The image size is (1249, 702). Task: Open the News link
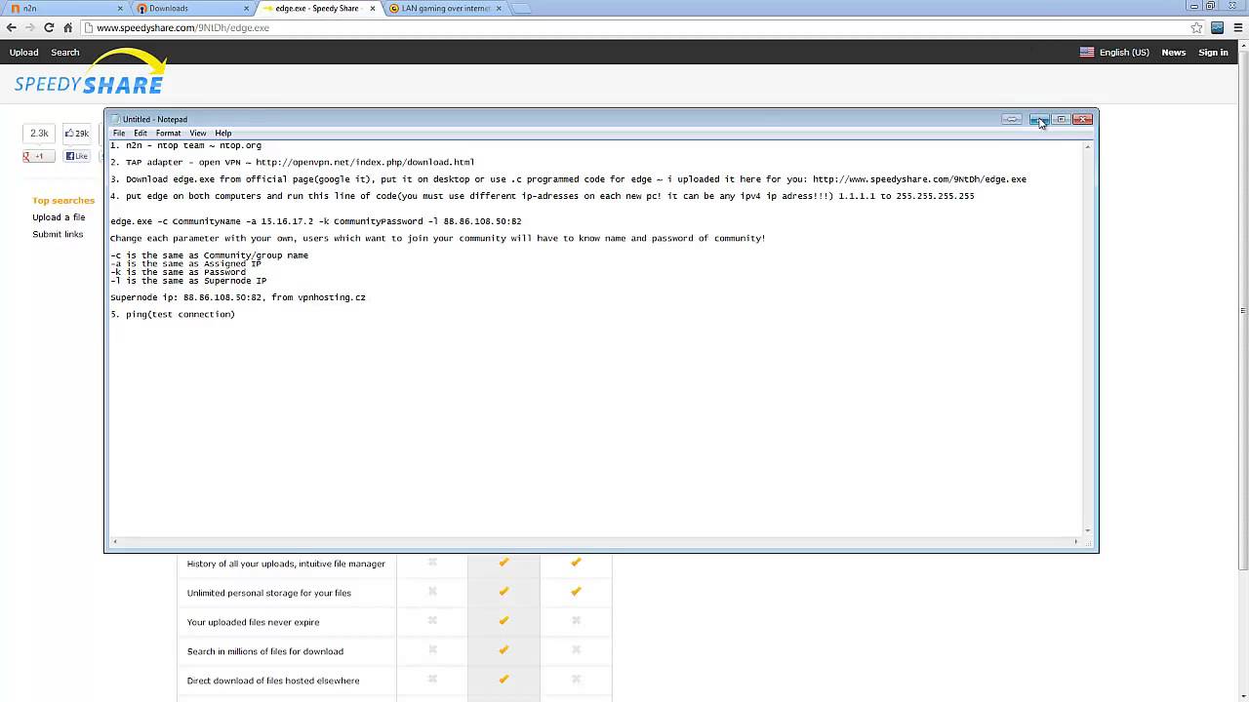[x=1173, y=53]
